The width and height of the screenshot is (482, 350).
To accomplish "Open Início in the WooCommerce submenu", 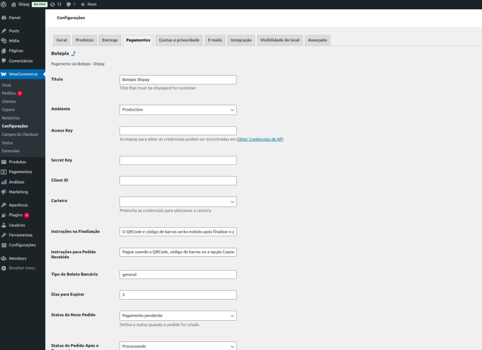I will tap(6, 85).
